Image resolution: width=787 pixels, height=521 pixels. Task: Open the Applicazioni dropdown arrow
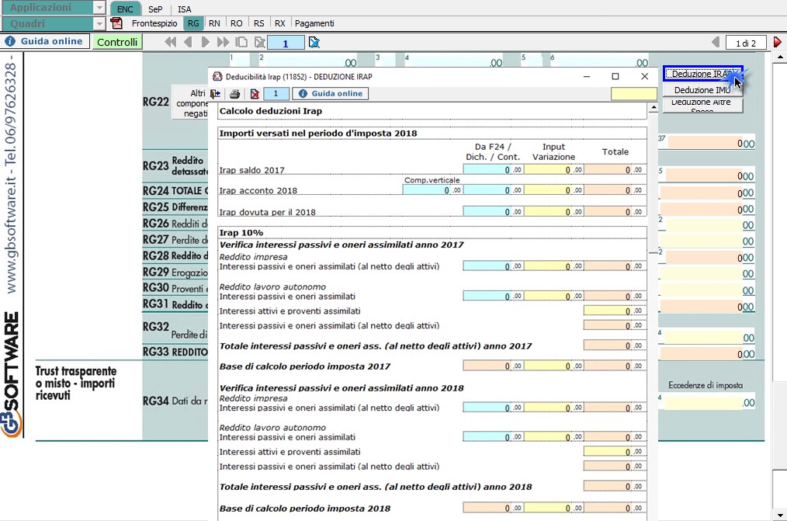click(x=99, y=8)
